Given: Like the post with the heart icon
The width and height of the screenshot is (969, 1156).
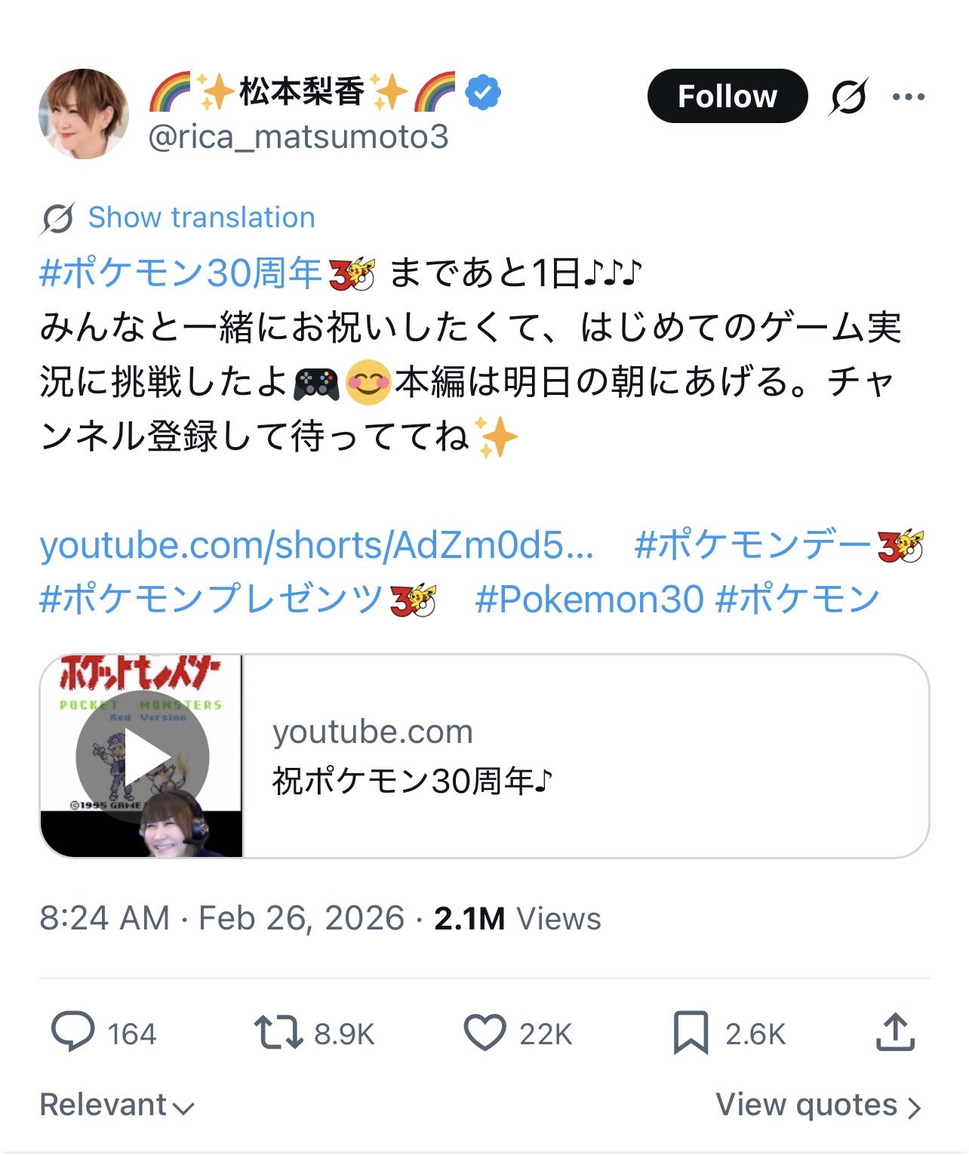Looking at the screenshot, I should [484, 1032].
